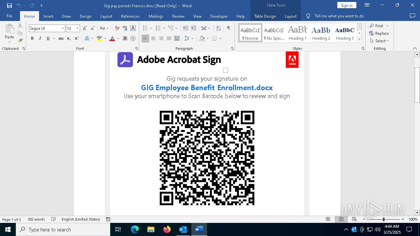
Task: Click the Tell me what you want to do field
Action: 339,16
